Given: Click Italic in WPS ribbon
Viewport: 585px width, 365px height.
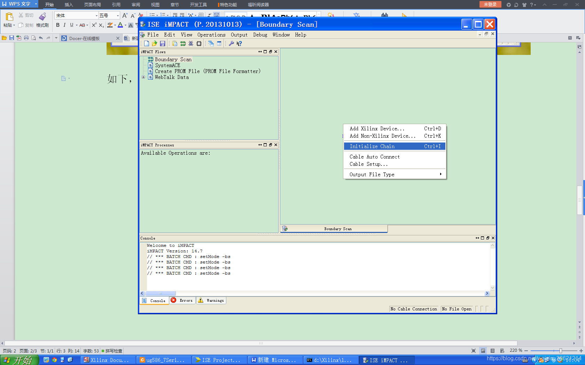Looking at the screenshot, I should click(x=64, y=25).
